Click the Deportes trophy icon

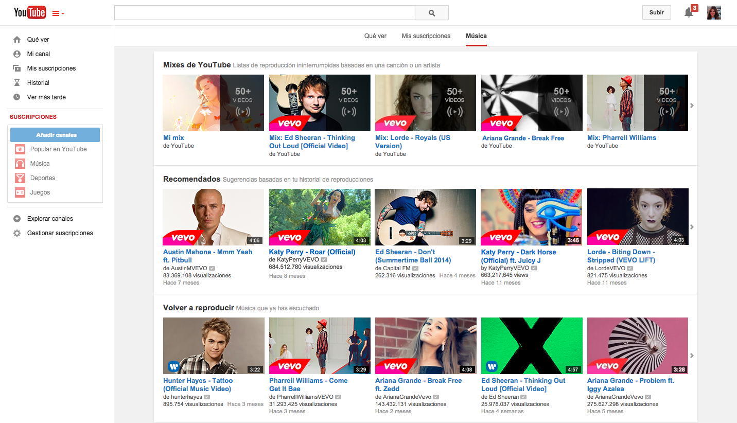pyautogui.click(x=20, y=178)
